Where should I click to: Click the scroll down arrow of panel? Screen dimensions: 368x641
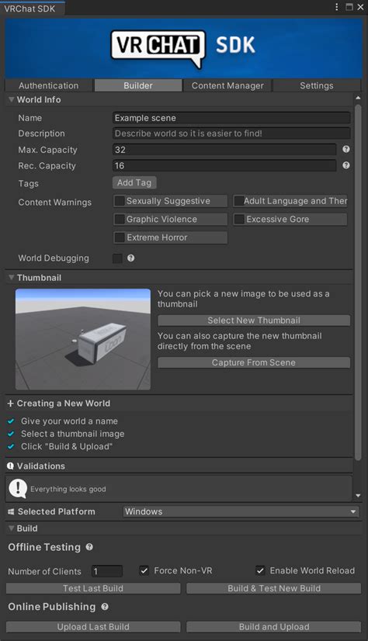(x=358, y=496)
